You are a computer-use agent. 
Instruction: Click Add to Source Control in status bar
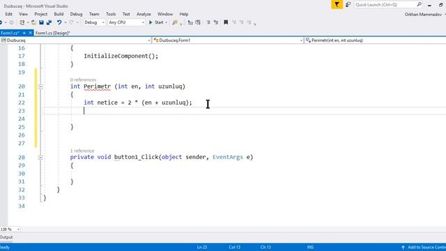424,248
